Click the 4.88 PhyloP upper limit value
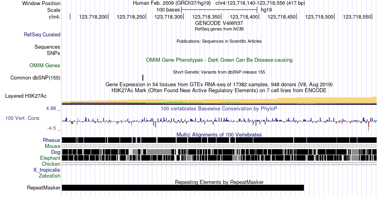The height and width of the screenshot is (197, 377). point(51,108)
